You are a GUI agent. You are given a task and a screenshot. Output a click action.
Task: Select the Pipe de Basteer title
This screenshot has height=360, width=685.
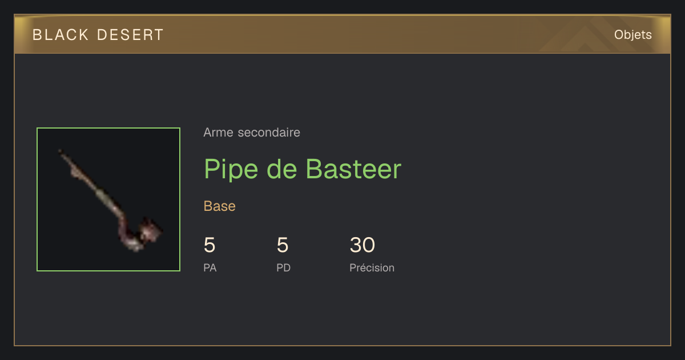[303, 169]
